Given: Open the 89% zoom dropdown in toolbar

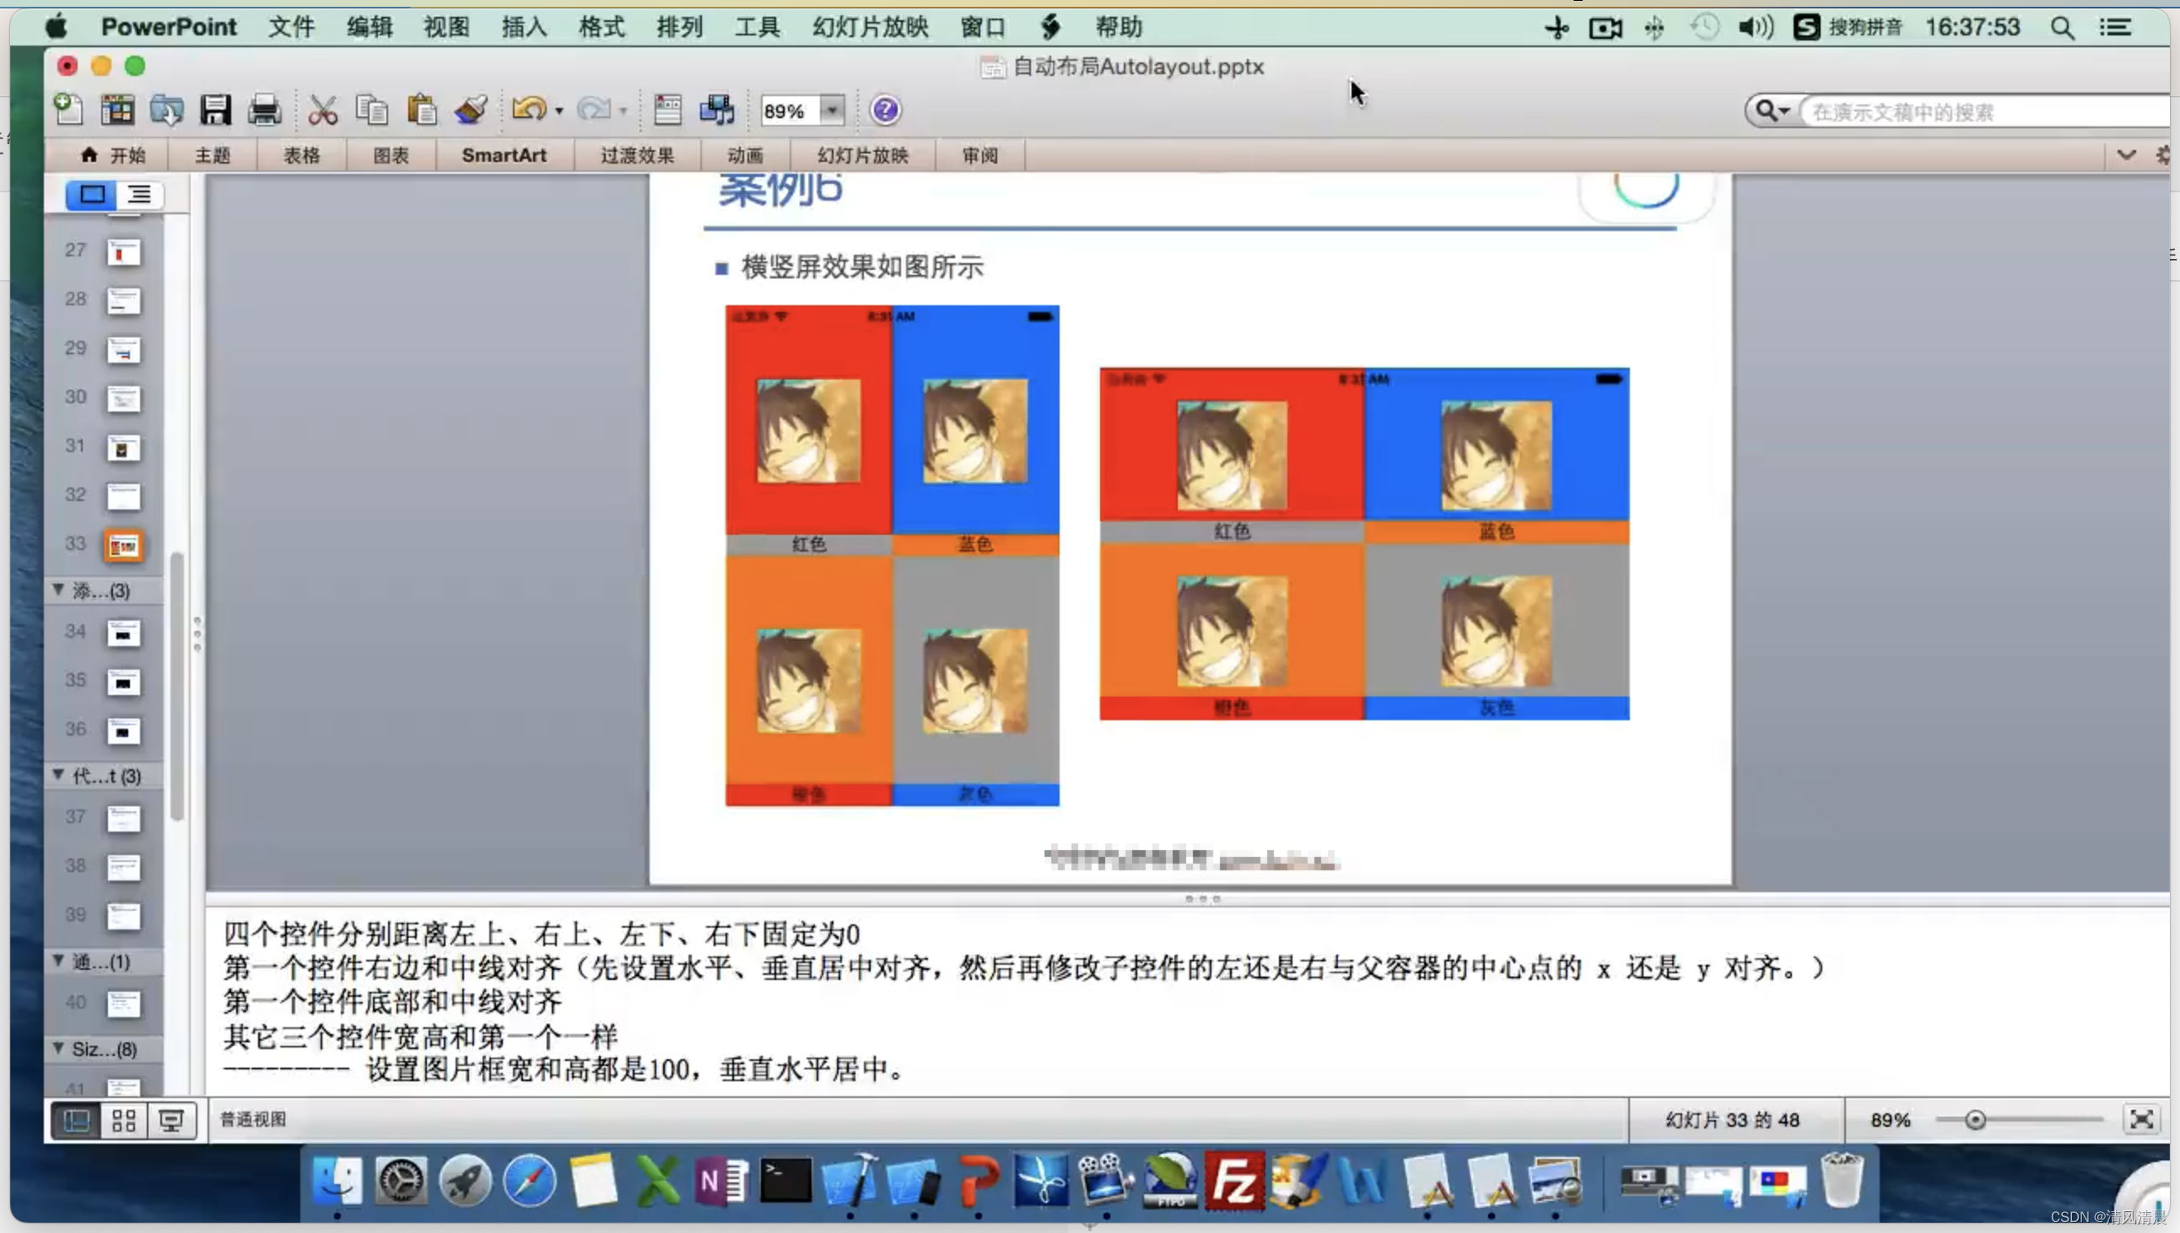Looking at the screenshot, I should (833, 110).
